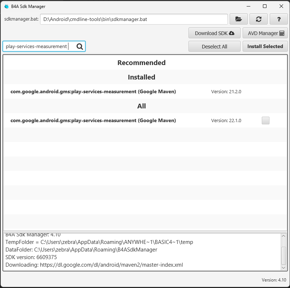
Task: Open folder browse icon for sdkmanager.bat
Action: pos(239,19)
